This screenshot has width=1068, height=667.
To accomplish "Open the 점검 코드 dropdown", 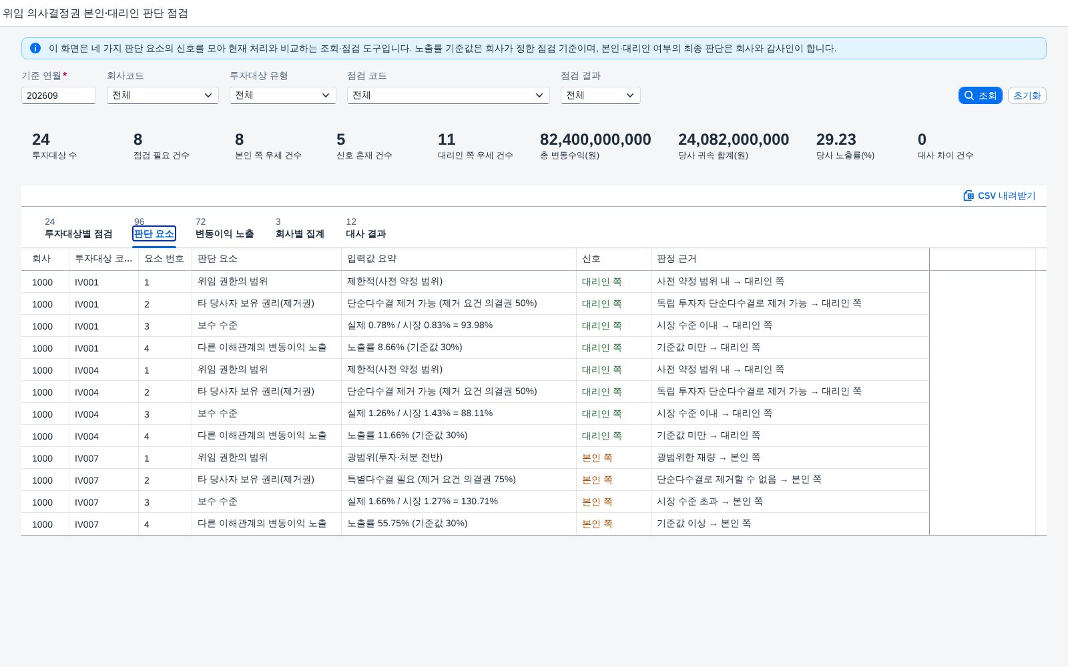I will coord(448,95).
